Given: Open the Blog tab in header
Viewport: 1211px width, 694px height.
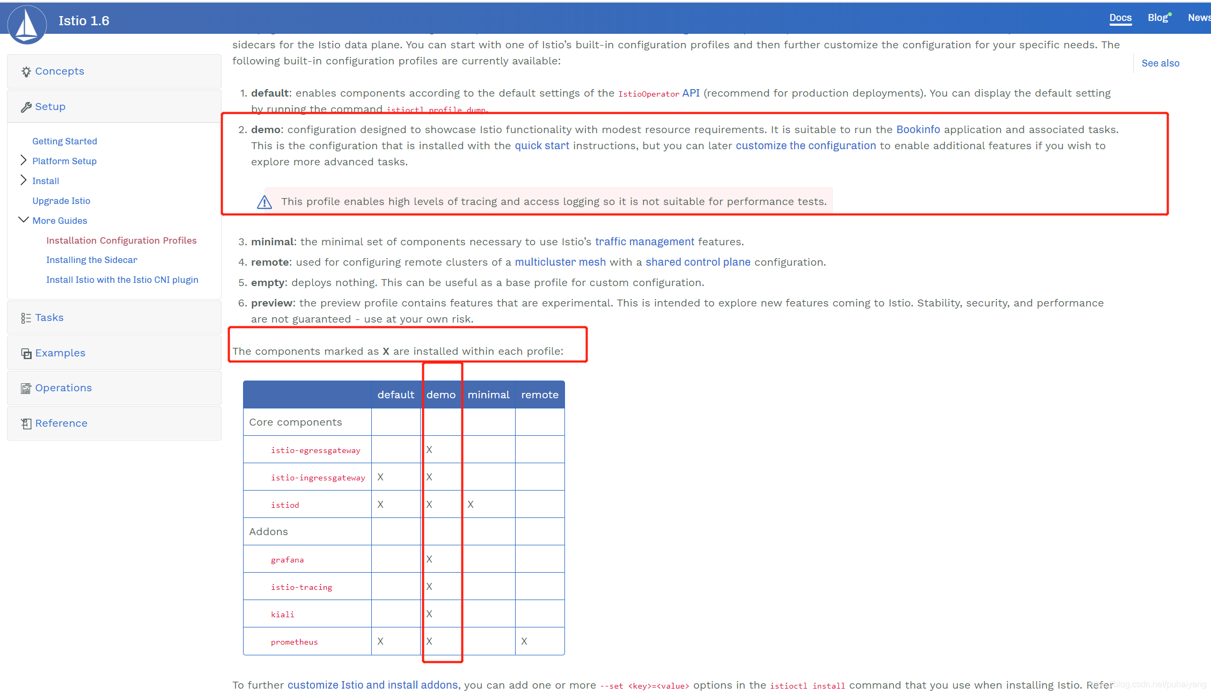Looking at the screenshot, I should [1158, 18].
